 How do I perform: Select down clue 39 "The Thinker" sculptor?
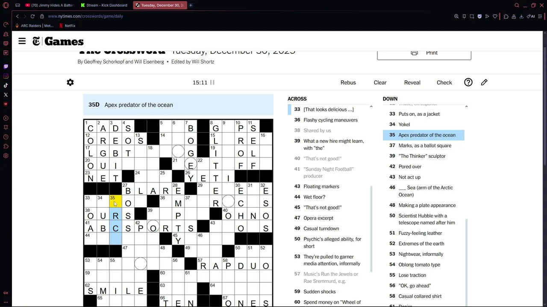(423, 156)
